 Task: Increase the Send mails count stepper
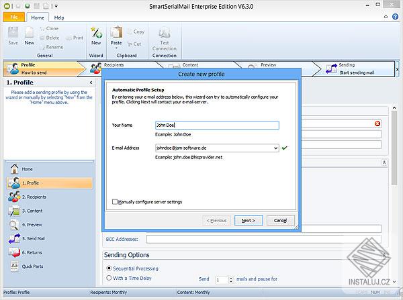click(x=231, y=278)
